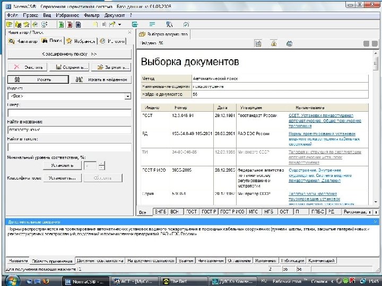Screen dimensions: 382x286
Task: Click the red document toolbar icon
Action: click(x=70, y=24)
